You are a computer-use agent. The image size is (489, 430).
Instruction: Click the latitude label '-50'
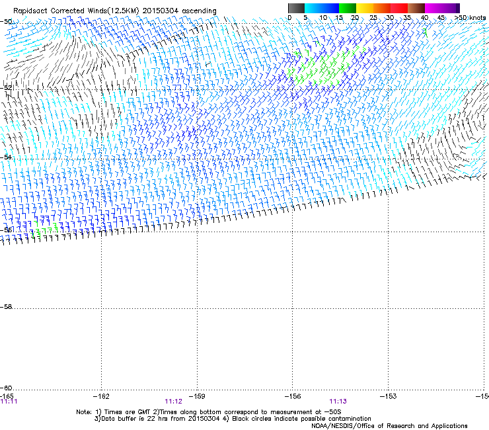click(6, 22)
